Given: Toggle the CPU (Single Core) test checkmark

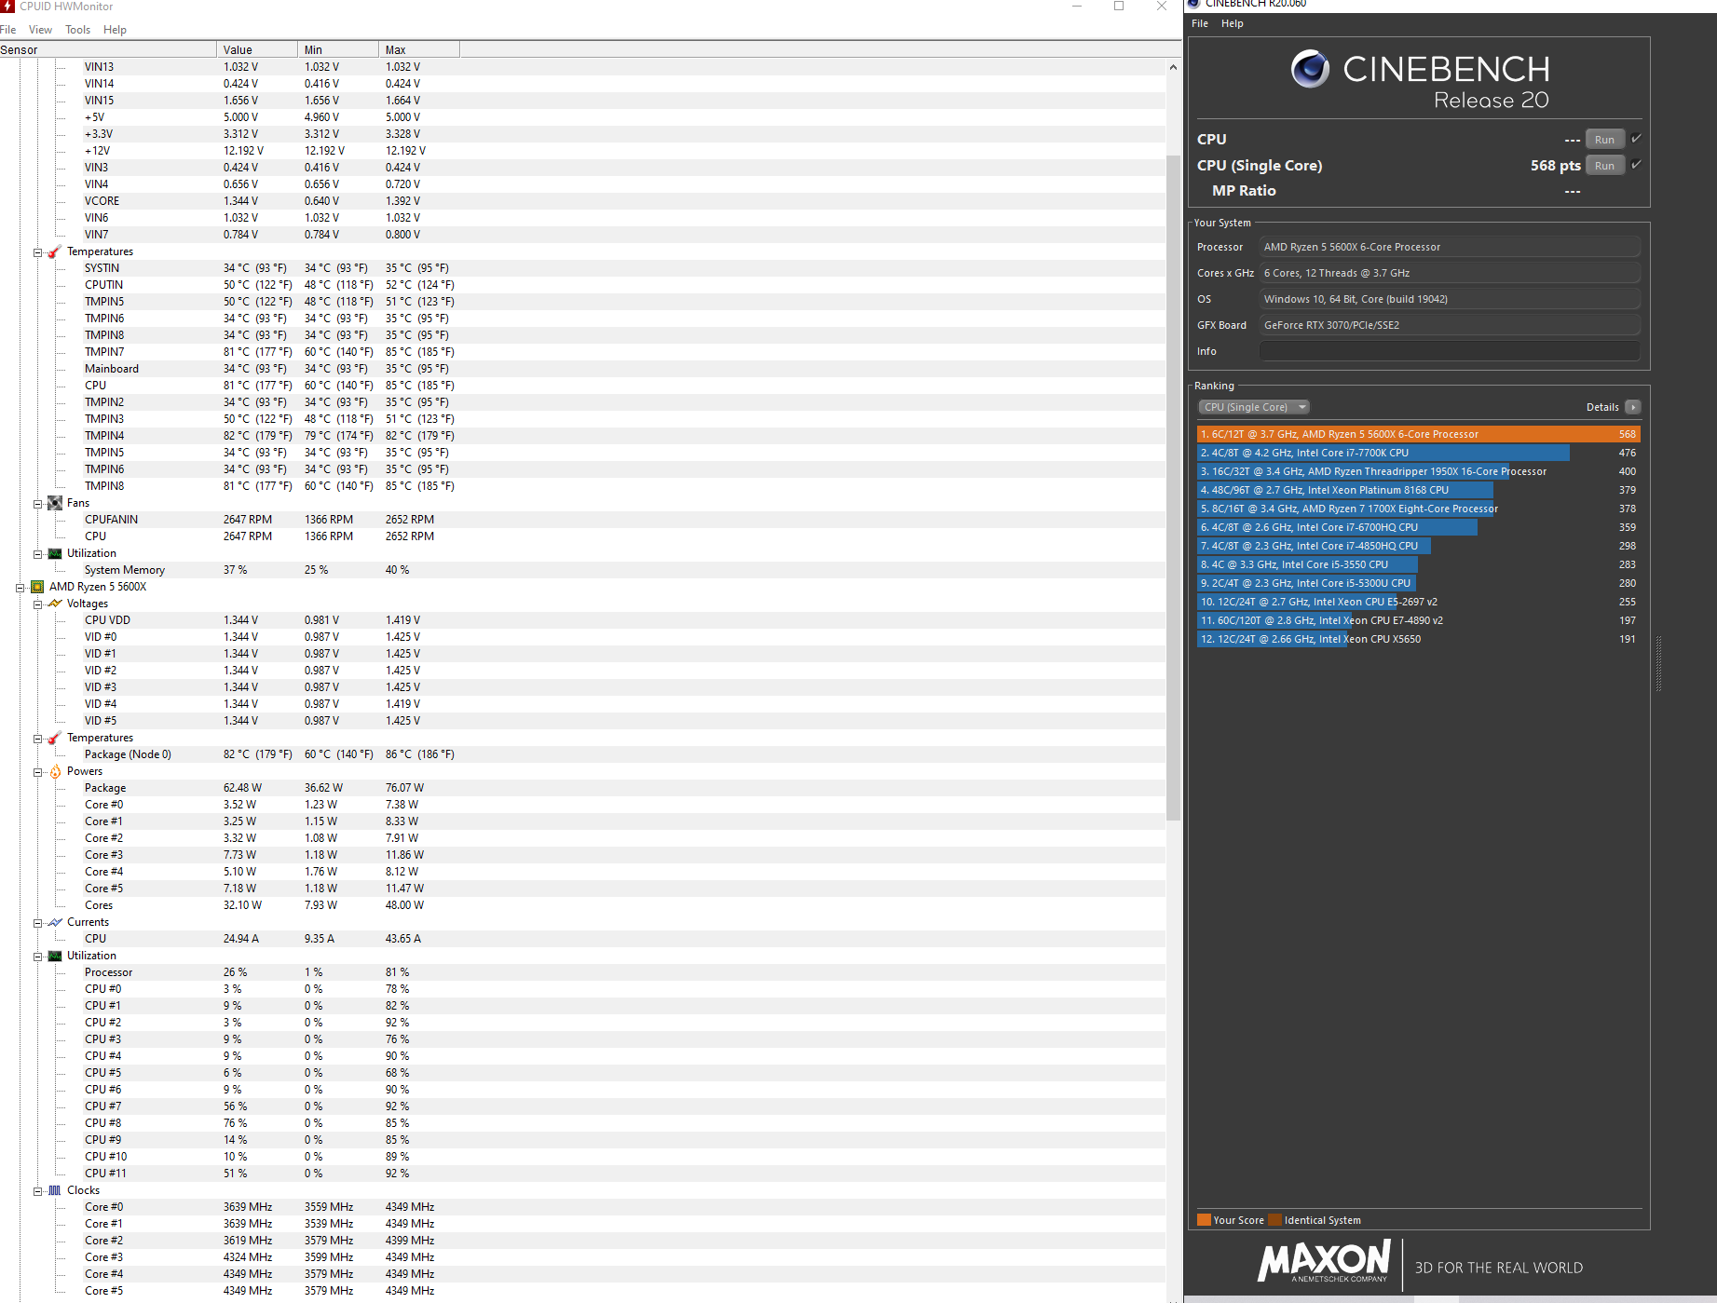Looking at the screenshot, I should click(x=1637, y=165).
